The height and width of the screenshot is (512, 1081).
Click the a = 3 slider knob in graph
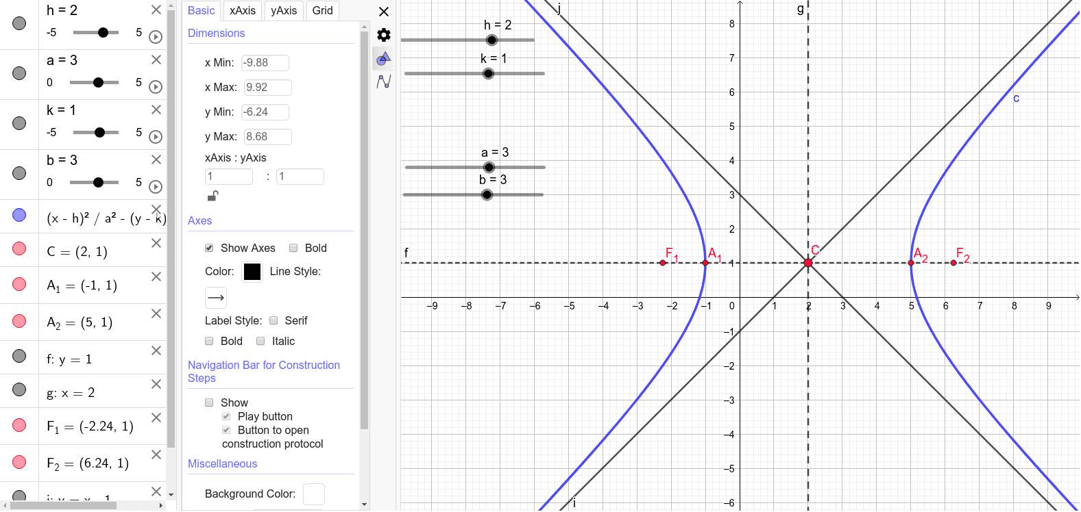(x=489, y=167)
